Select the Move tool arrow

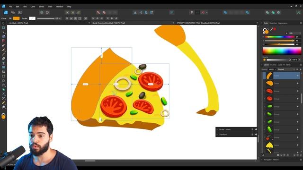[x=3, y=23]
